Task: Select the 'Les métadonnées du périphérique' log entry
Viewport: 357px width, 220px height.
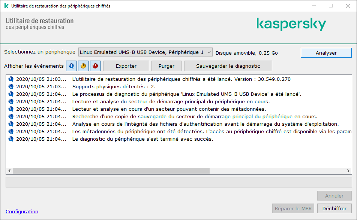Action: [x=211, y=131]
